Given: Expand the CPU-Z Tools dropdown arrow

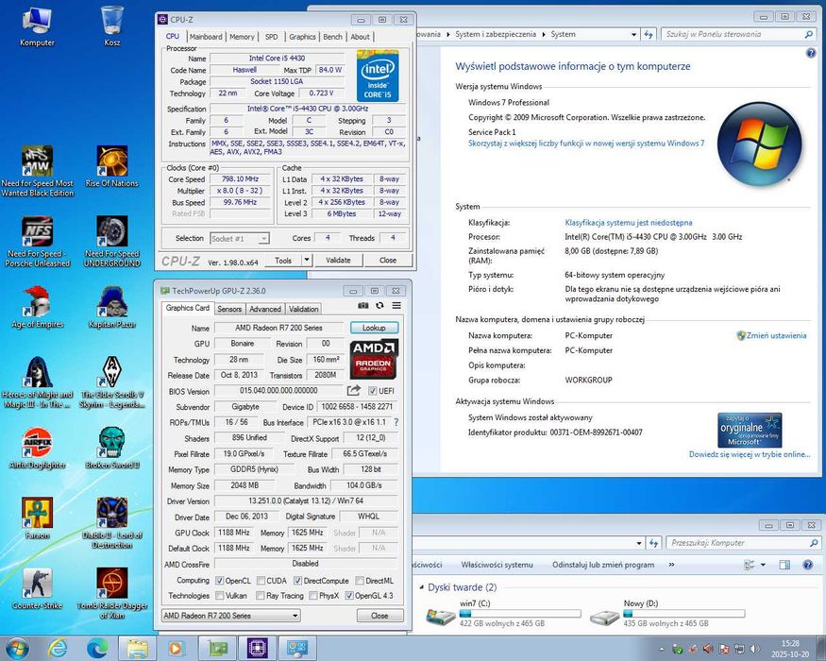Looking at the screenshot, I should [x=307, y=260].
